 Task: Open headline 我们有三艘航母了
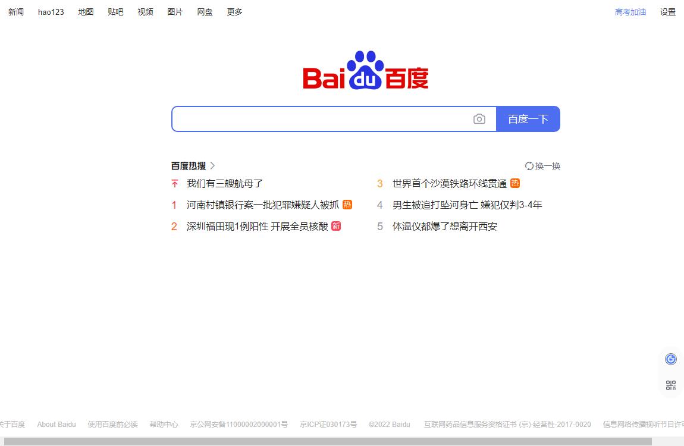(x=225, y=184)
